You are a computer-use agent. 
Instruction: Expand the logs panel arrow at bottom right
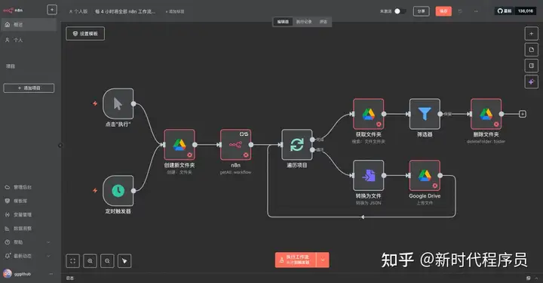point(537,278)
